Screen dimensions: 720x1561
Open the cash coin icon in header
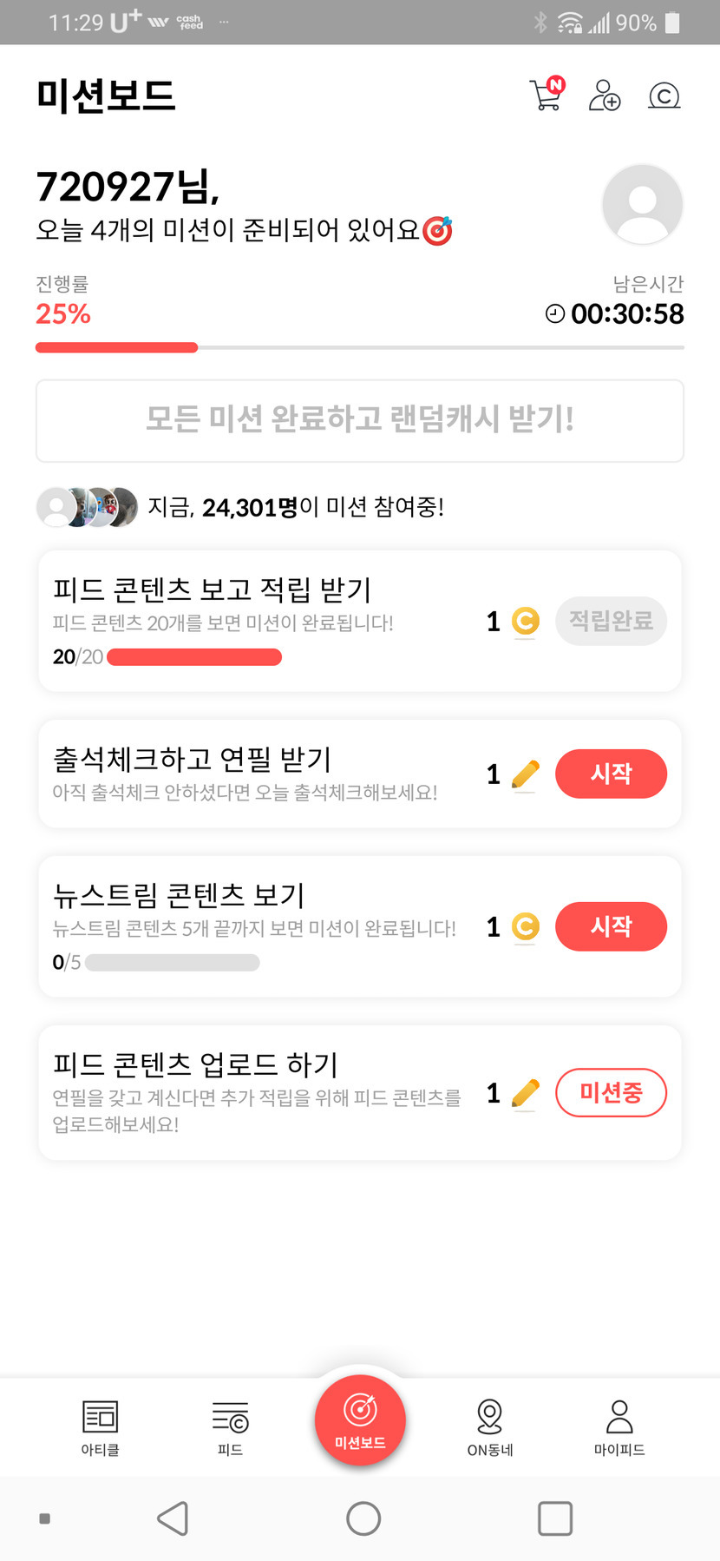tap(664, 95)
